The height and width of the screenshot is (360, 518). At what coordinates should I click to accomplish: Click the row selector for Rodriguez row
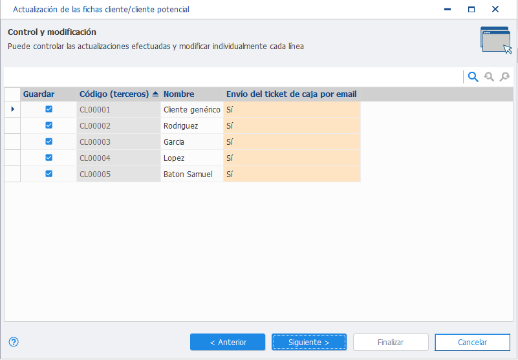coord(12,125)
